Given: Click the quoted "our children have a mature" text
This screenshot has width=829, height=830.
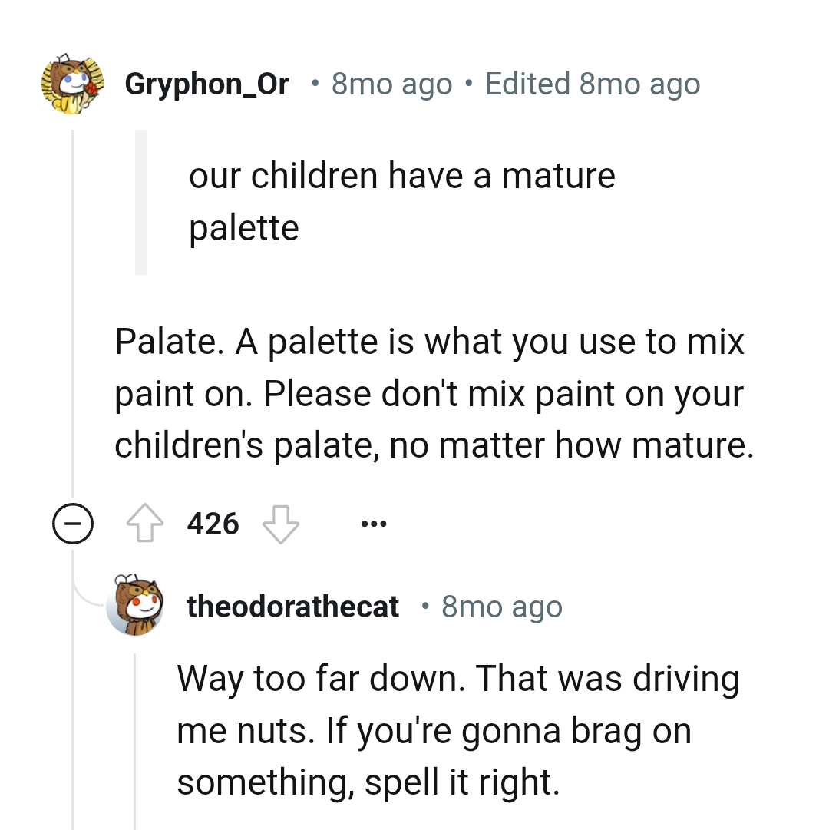Looking at the screenshot, I should 401,176.
